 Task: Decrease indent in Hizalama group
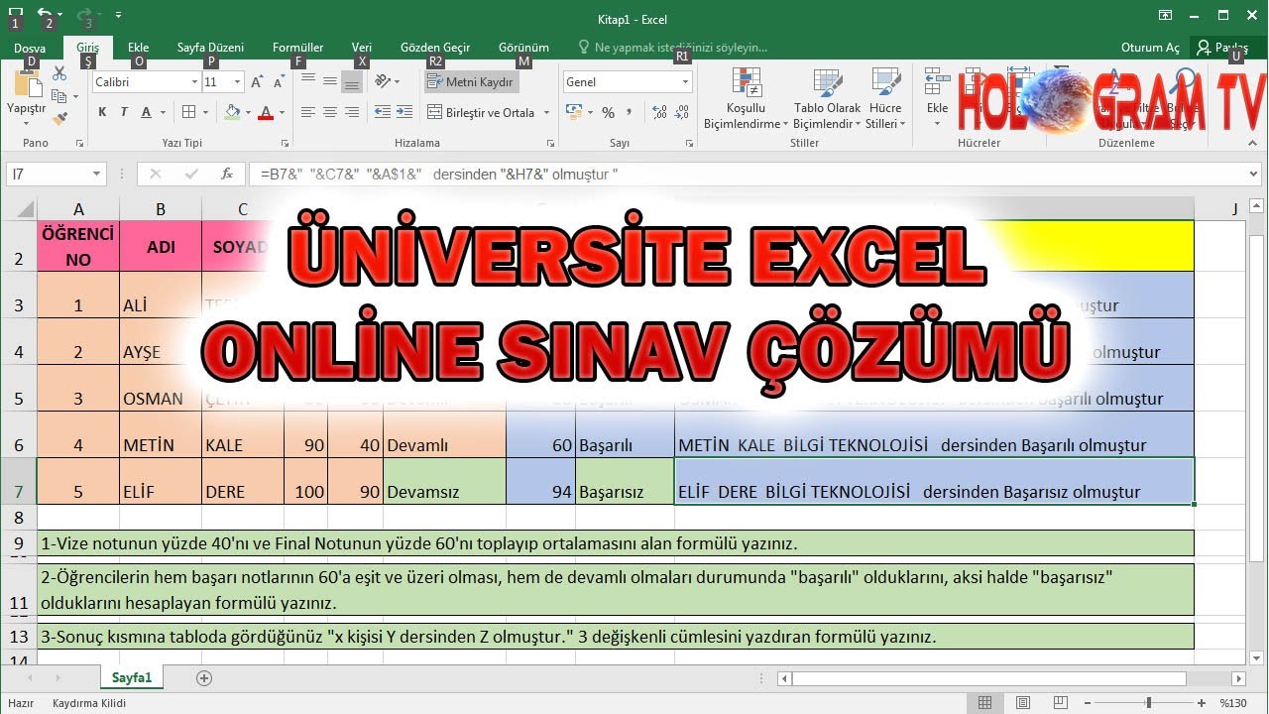384,112
